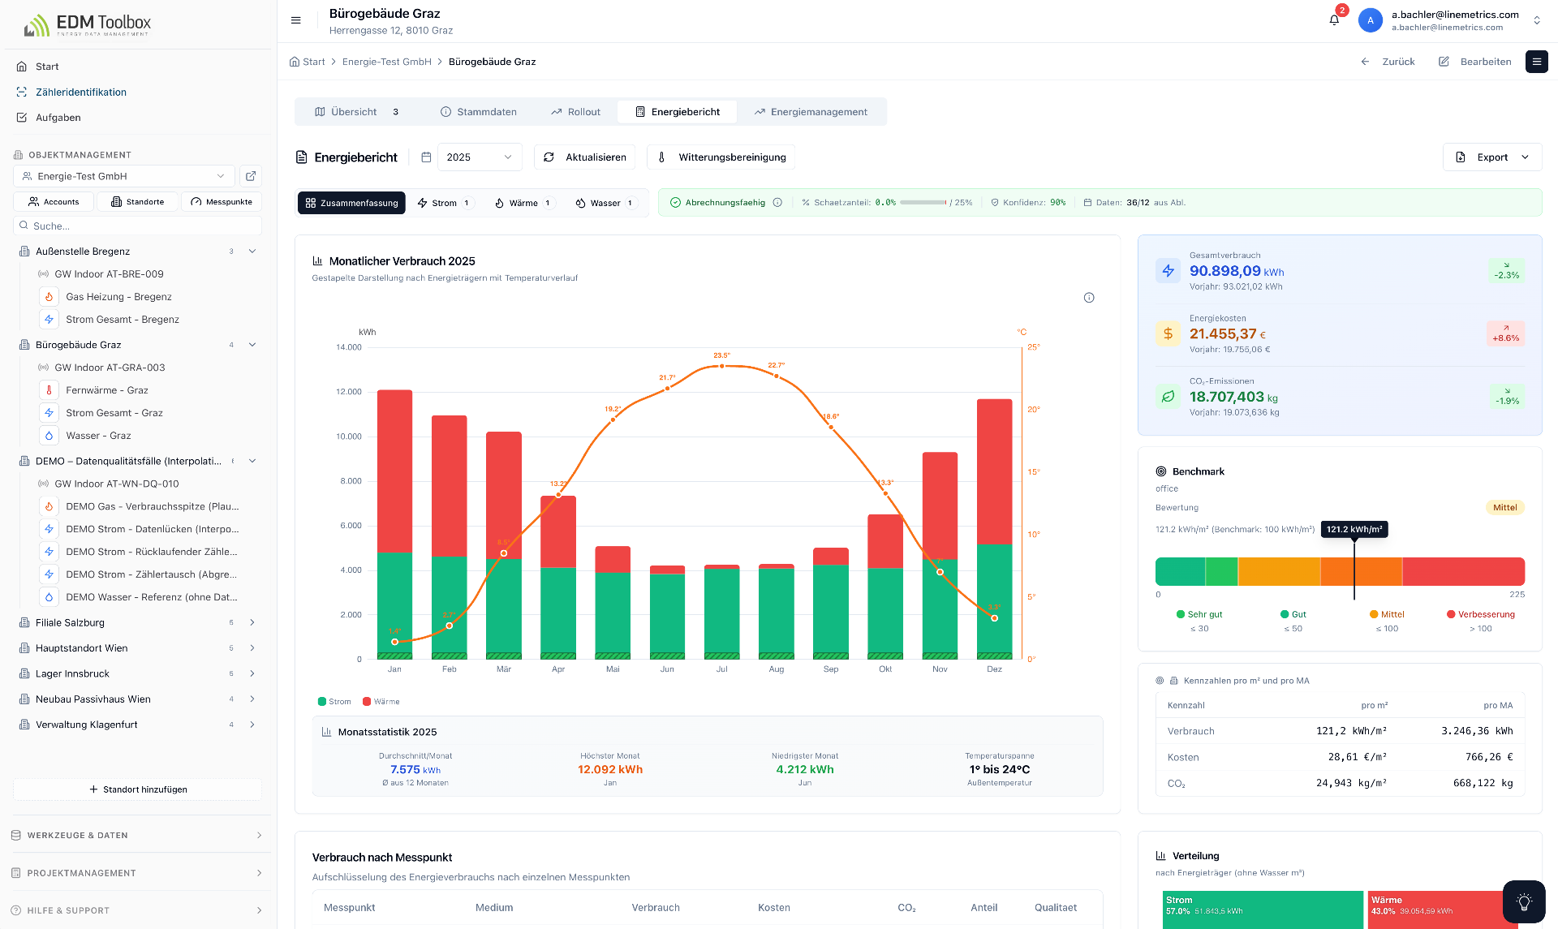Toggle Strom series in chart legend
Image resolution: width=1558 pixels, height=929 pixels.
[334, 702]
